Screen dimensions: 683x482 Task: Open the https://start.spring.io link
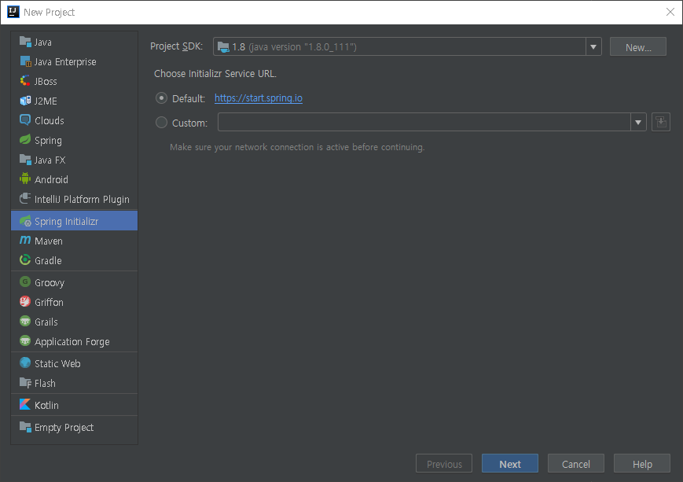[259, 98]
